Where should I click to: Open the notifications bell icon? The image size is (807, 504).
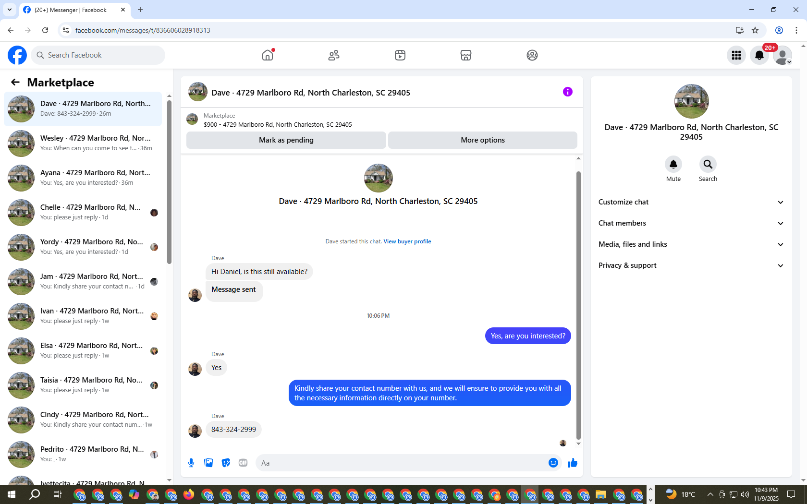pyautogui.click(x=759, y=55)
